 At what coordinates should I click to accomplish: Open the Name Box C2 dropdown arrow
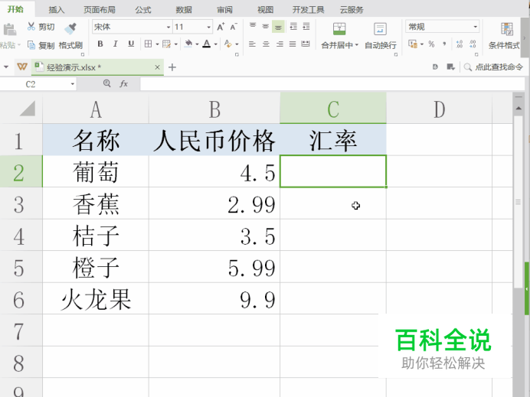pos(72,84)
